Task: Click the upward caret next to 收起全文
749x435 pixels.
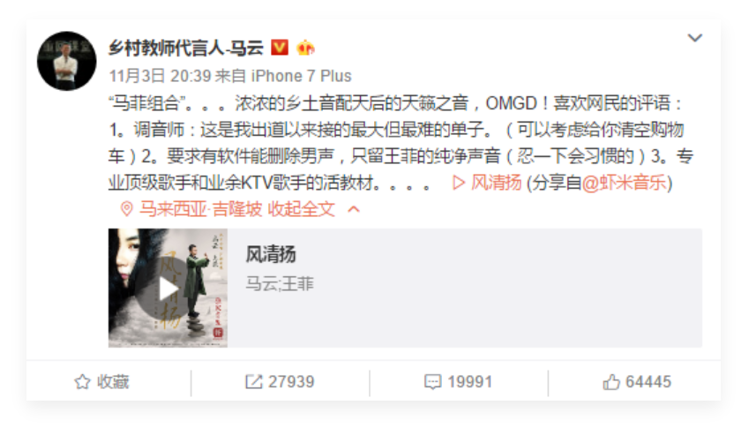Action: click(x=354, y=209)
